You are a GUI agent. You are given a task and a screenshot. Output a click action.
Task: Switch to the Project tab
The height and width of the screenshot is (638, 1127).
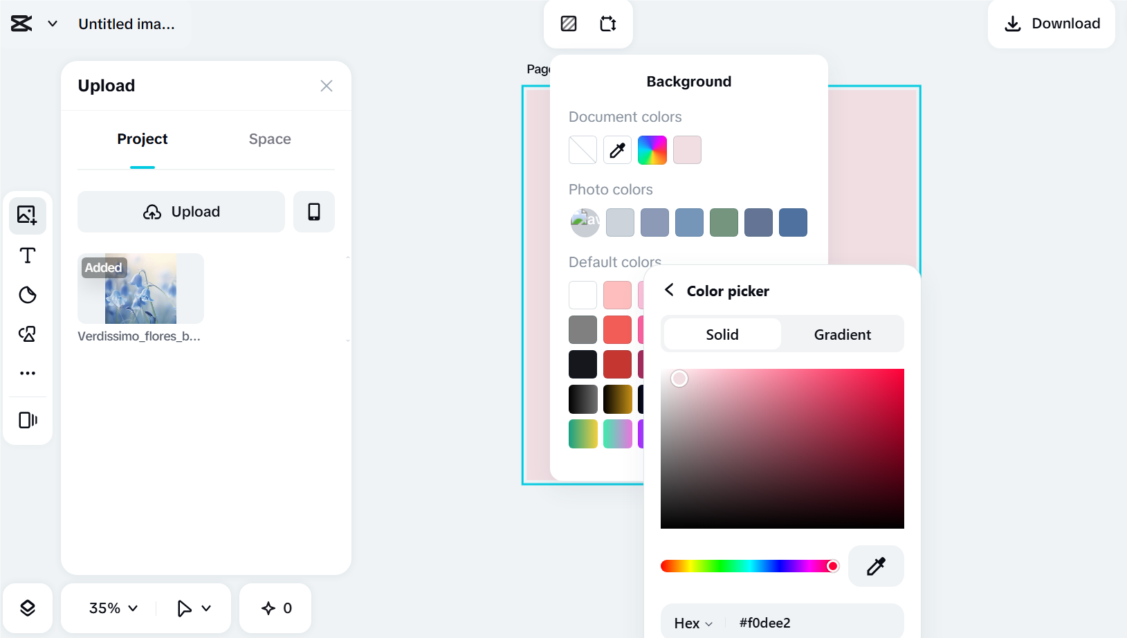click(x=143, y=139)
